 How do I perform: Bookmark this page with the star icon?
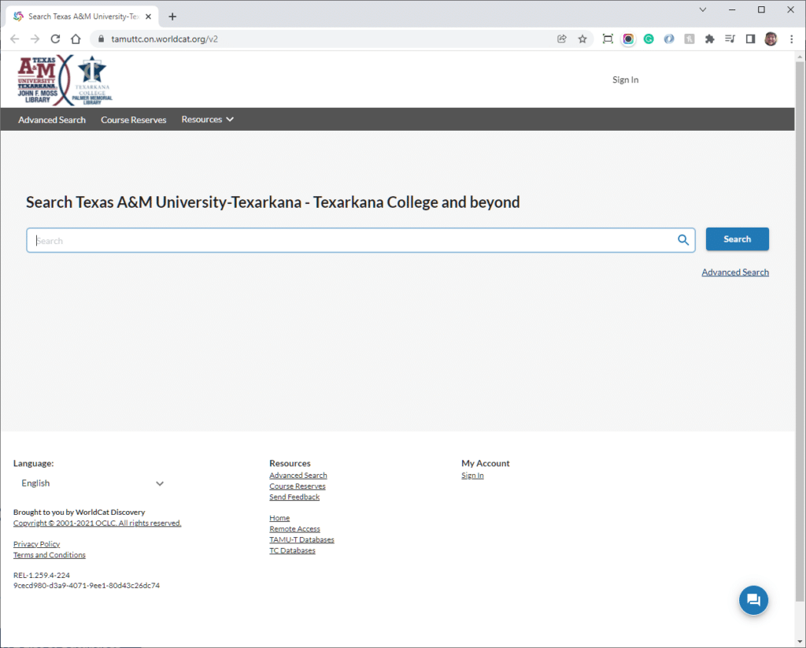tap(582, 39)
